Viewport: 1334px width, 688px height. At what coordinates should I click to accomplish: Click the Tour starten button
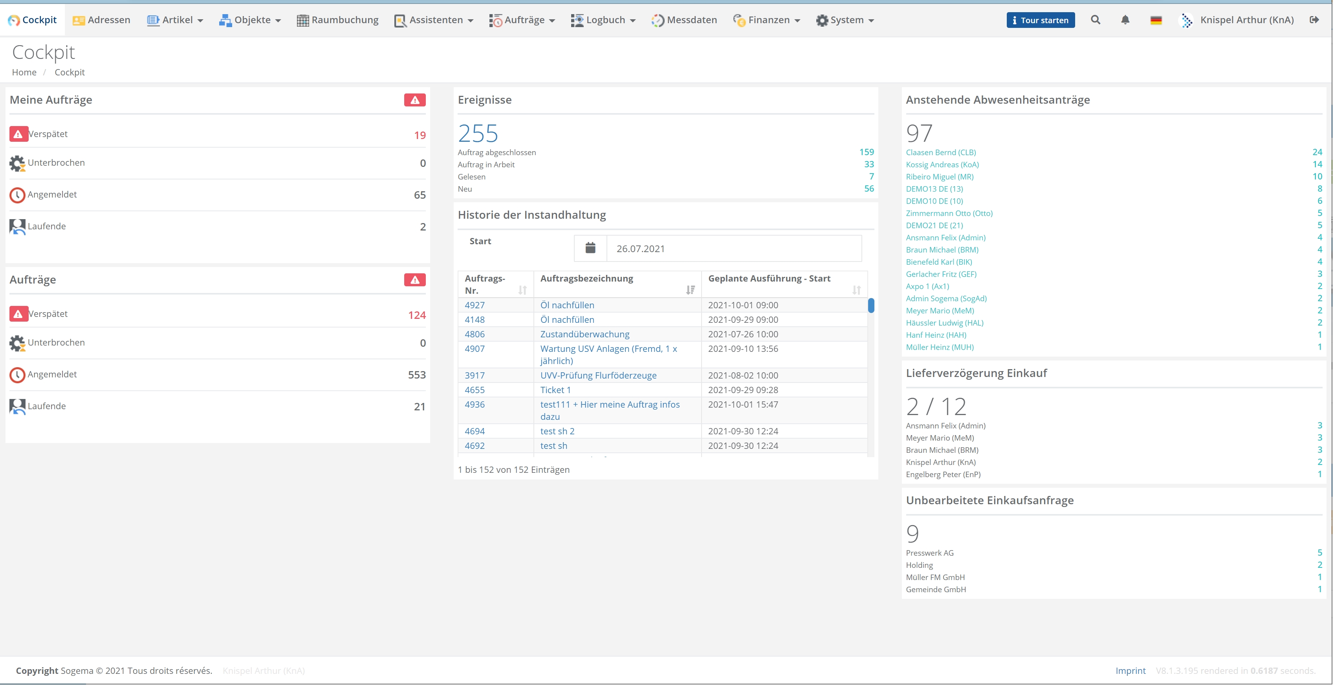click(1041, 20)
